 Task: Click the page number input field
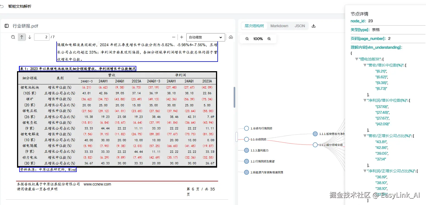[x=42, y=37]
